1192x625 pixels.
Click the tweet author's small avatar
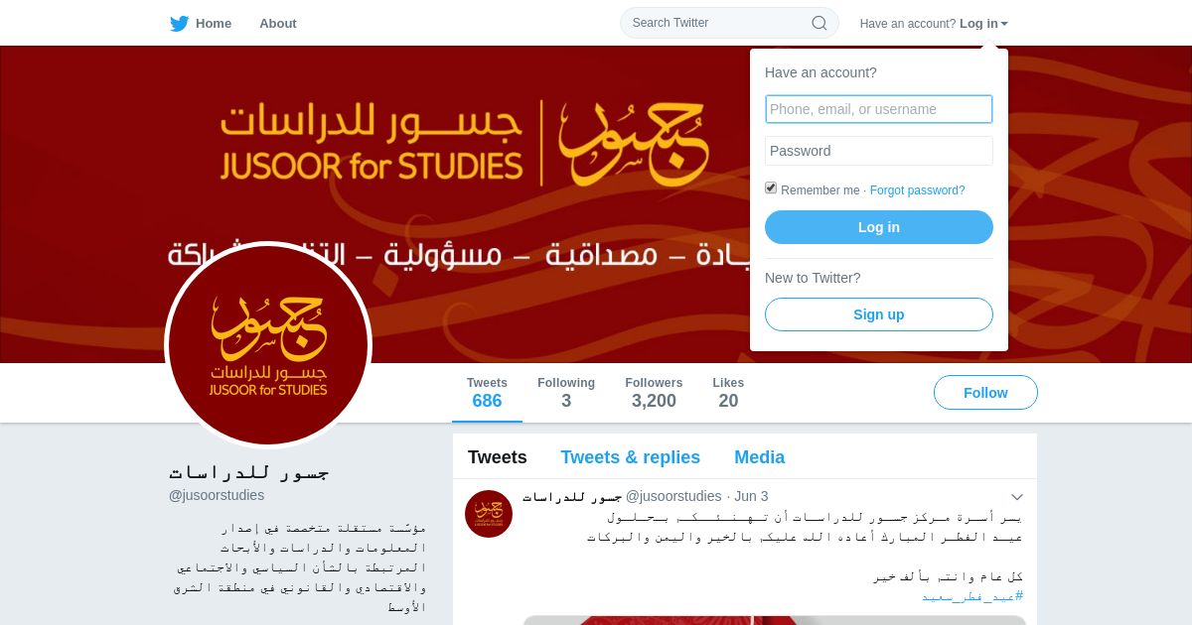tap(489, 514)
